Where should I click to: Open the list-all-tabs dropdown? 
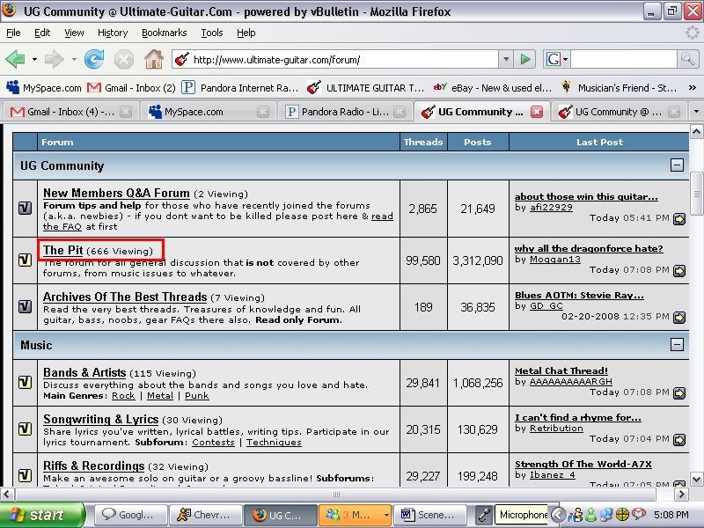696,112
